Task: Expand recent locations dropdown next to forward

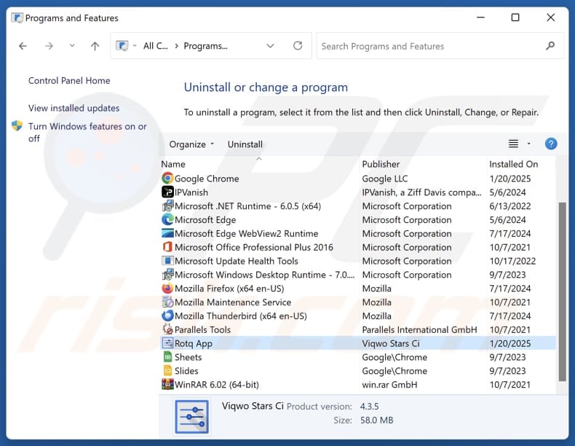Action: (x=71, y=46)
